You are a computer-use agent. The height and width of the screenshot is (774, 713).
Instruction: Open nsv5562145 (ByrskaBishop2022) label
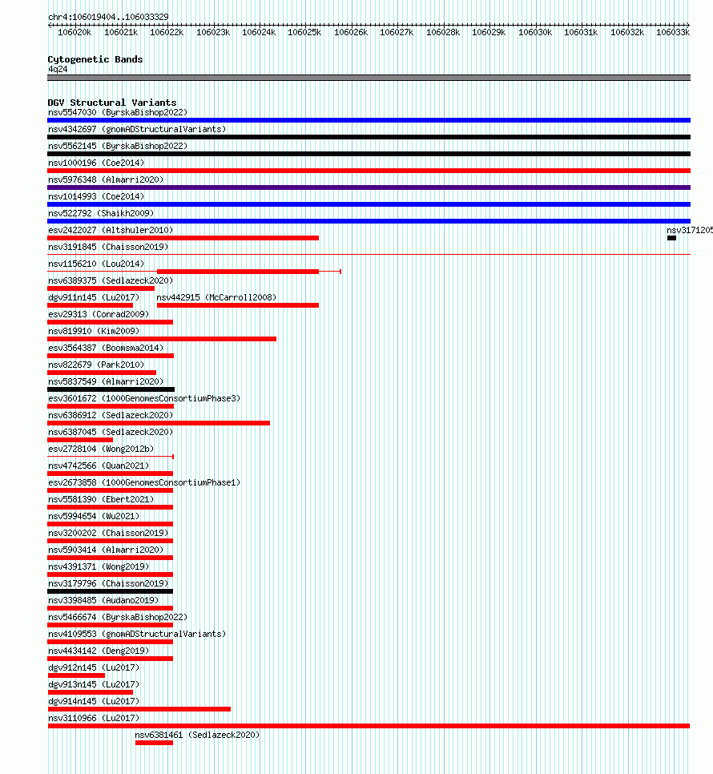tap(118, 146)
